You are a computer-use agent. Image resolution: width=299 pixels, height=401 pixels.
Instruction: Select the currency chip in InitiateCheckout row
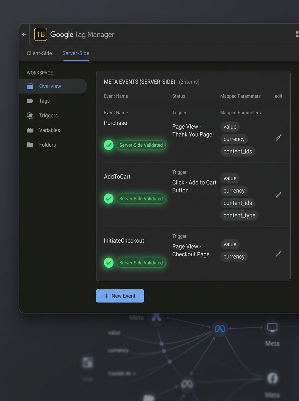(234, 257)
